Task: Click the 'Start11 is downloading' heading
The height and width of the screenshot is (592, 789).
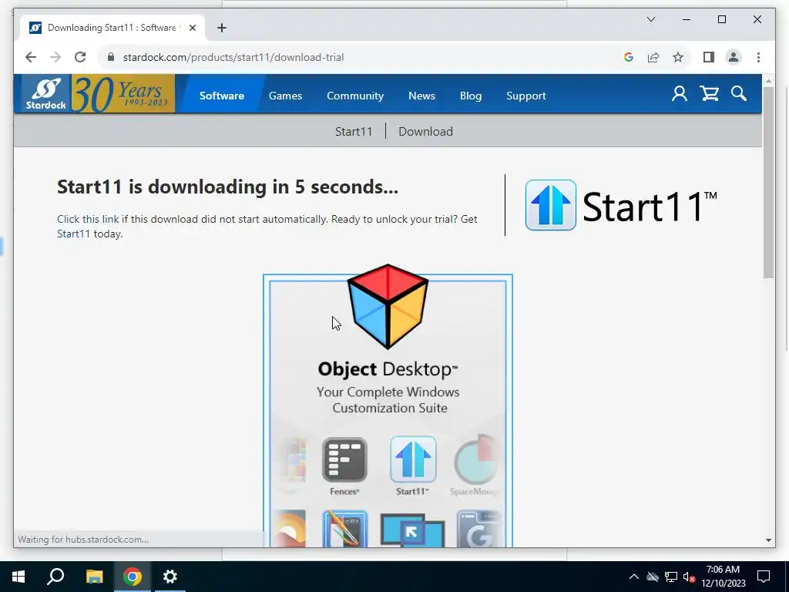Action: [x=227, y=187]
